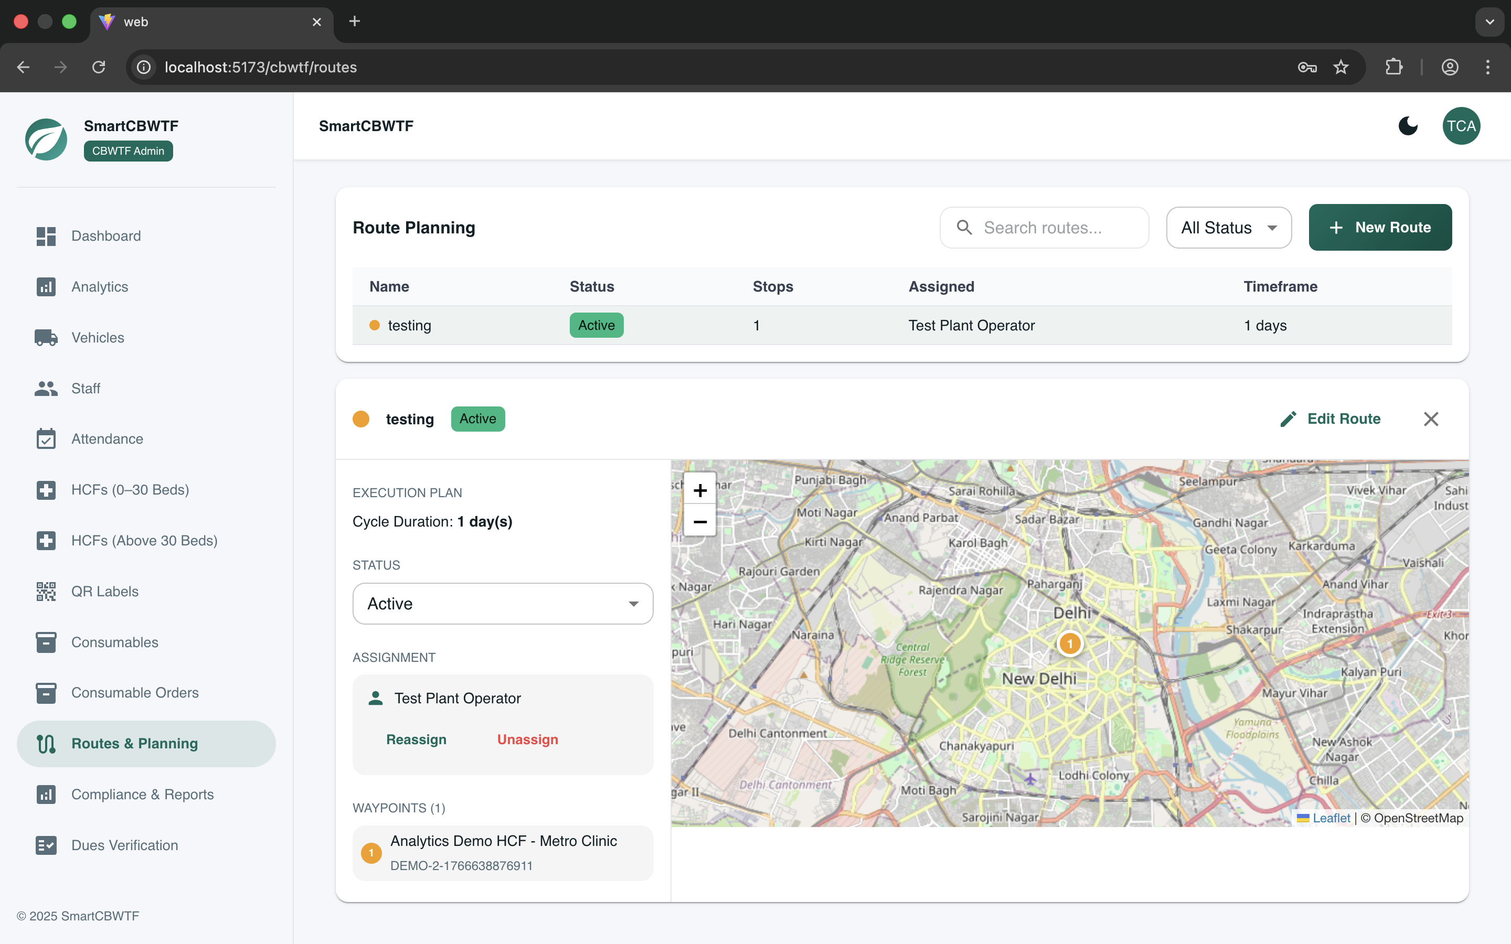Screen dimensions: 1511x944
Task: Switch to Routes & Planning section
Action: pos(134,744)
